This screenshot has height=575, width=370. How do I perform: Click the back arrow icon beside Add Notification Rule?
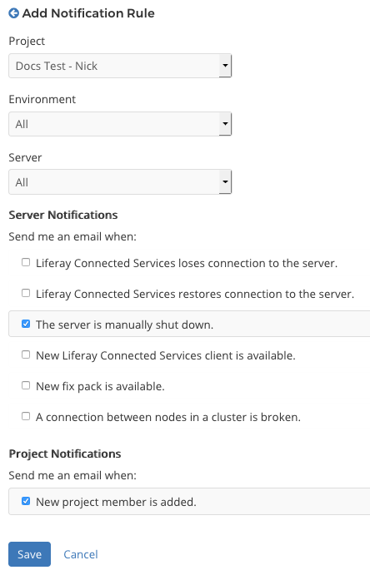[x=13, y=13]
